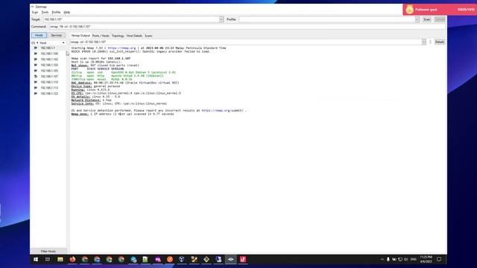Click the microphone tray icon
The width and height of the screenshot is (477, 268).
[x=388, y=259]
